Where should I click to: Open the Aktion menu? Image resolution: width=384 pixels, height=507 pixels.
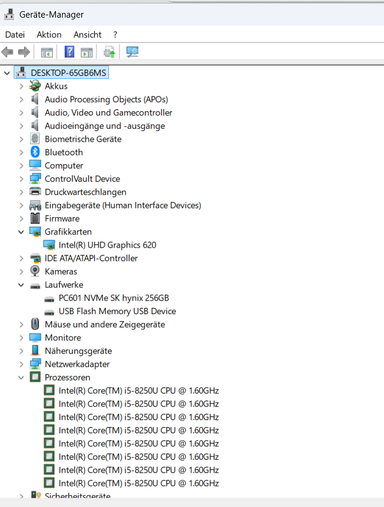coord(49,35)
